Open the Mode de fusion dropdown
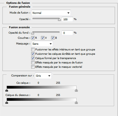The image size is (118, 116). tap(51, 13)
